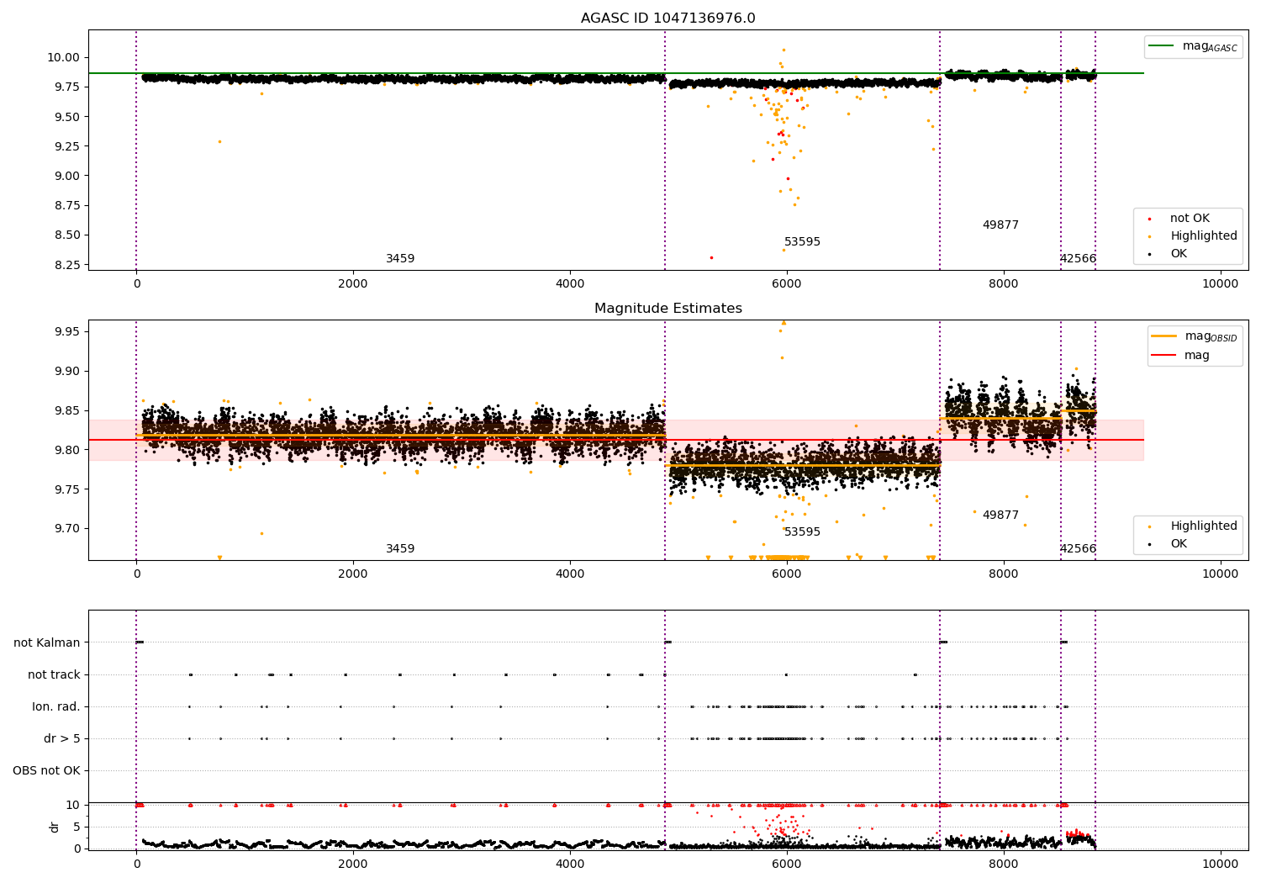Screen dimensions: 1261x883
Task: Click obsid label 49877 in top plot
Action: click(1000, 225)
